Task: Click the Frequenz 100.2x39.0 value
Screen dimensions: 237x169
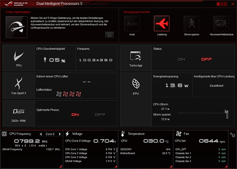Action: (x=96, y=60)
